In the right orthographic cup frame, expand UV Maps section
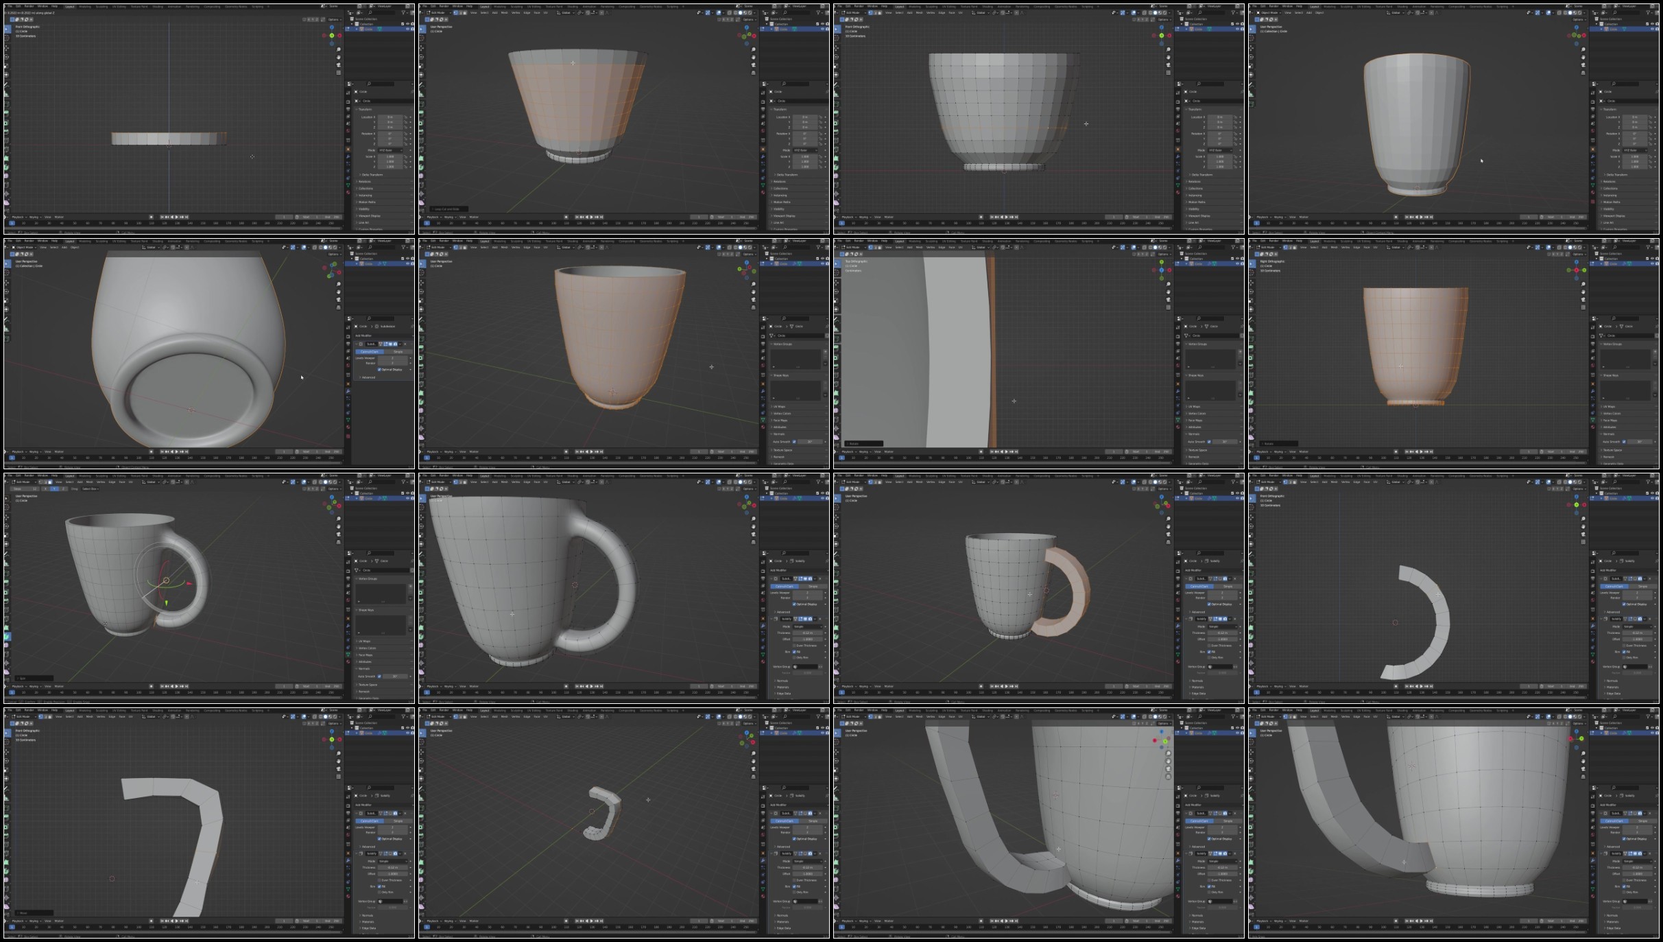 click(x=1609, y=406)
